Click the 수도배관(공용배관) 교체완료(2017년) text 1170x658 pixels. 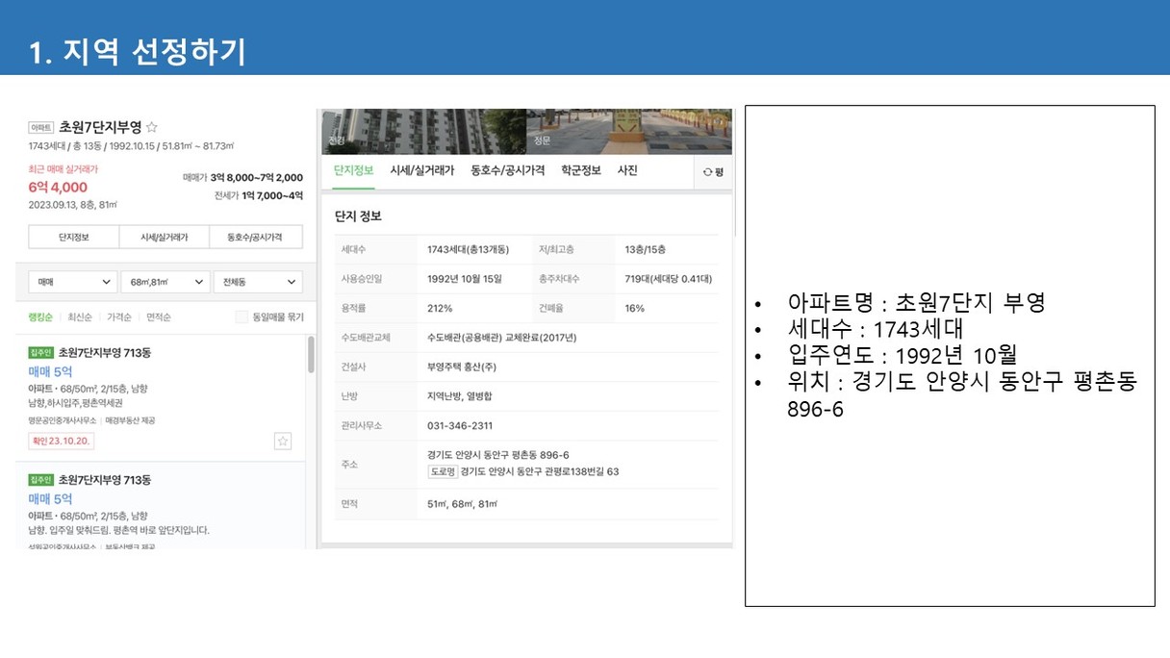502,338
